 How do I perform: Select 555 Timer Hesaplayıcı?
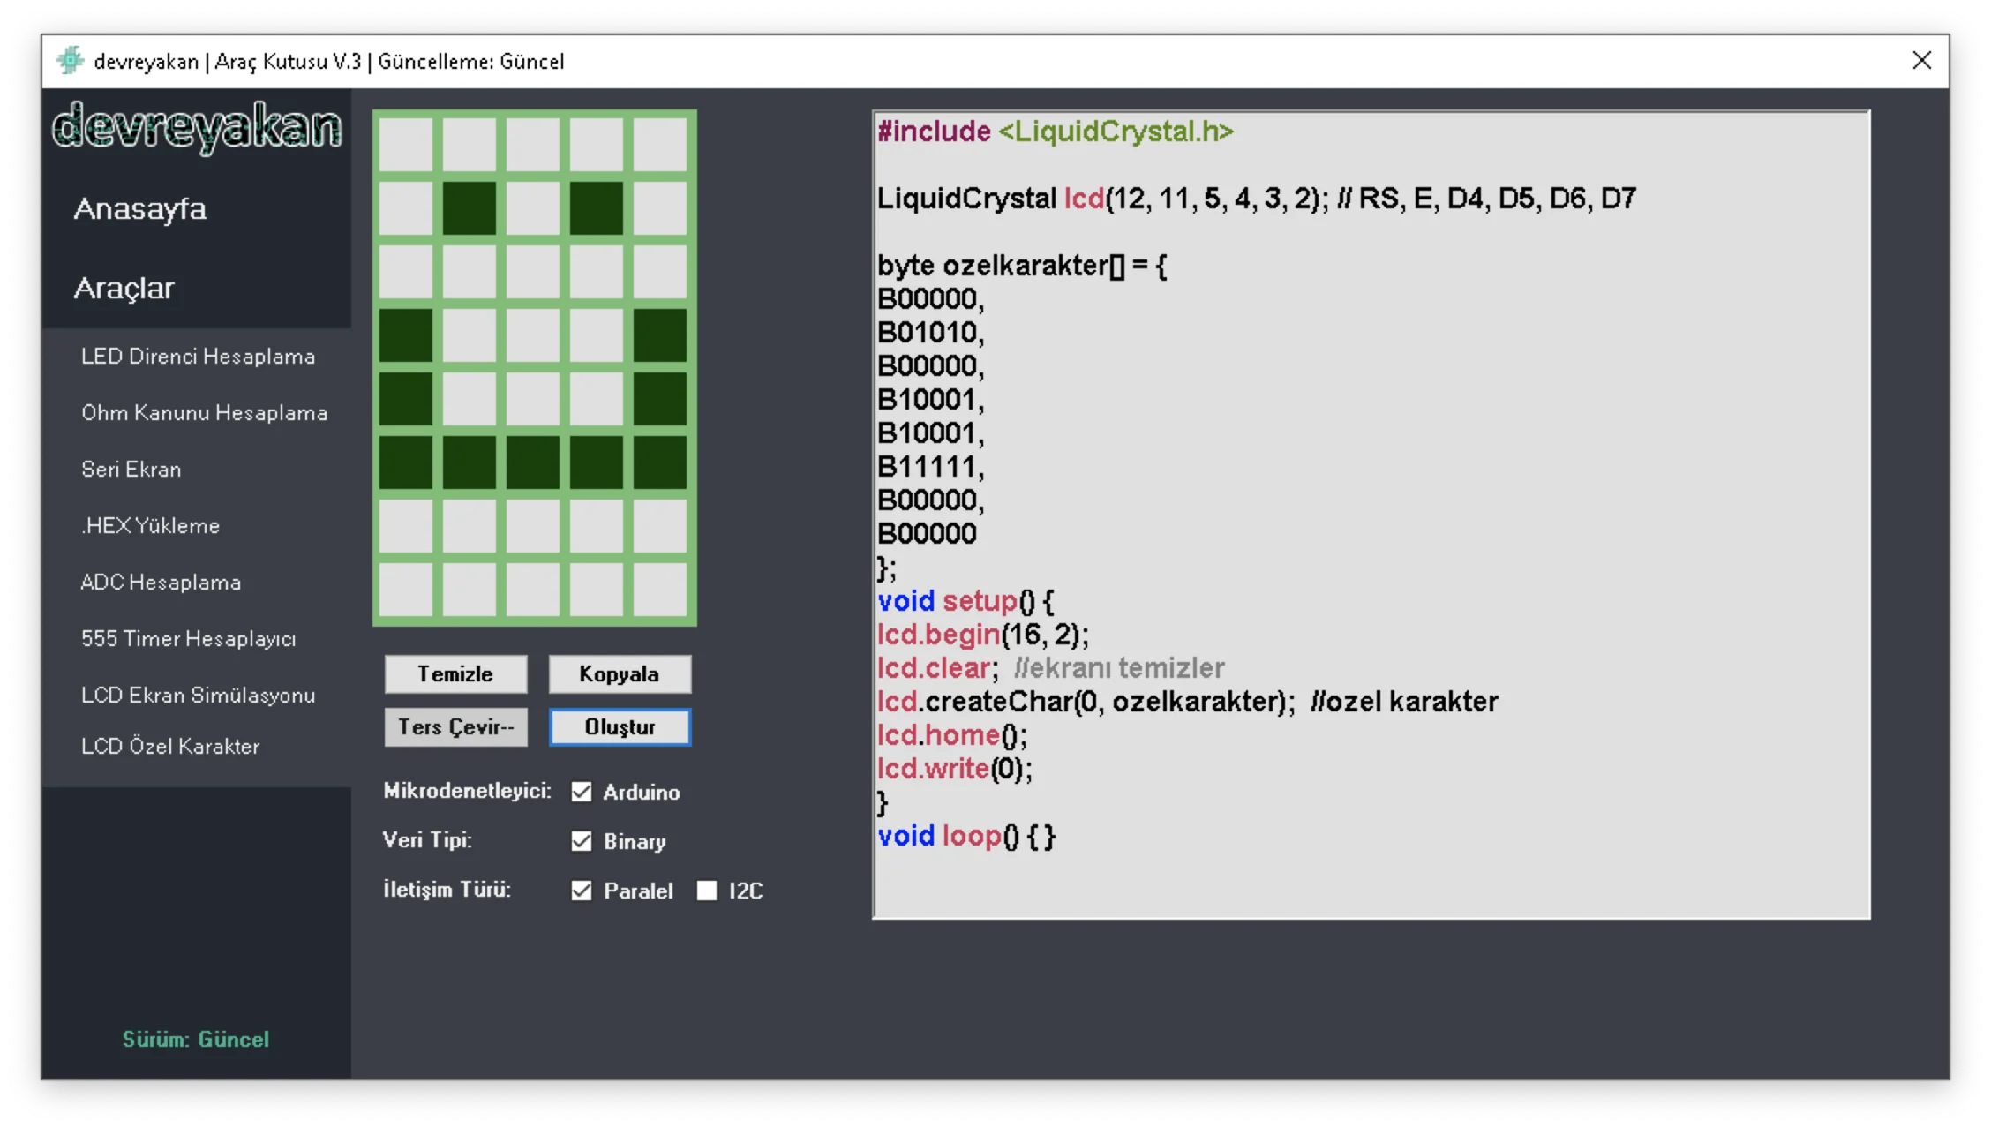point(188,638)
